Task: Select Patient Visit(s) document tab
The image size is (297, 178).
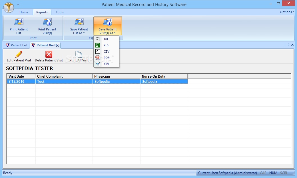Action: [45, 45]
